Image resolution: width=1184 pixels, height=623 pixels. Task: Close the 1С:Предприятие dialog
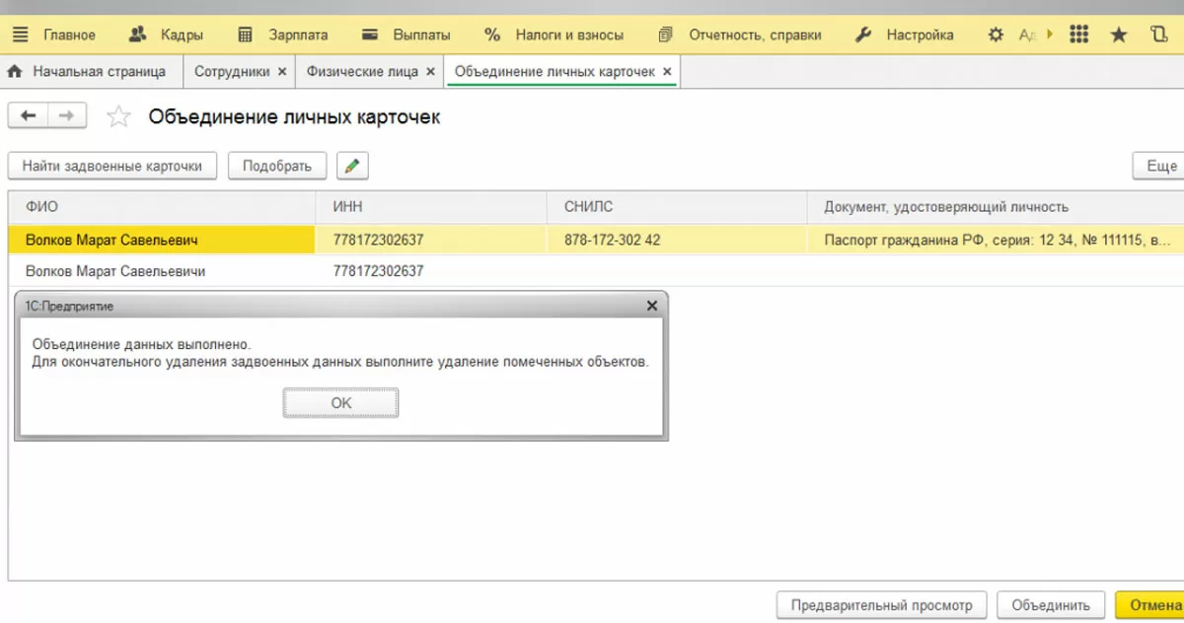(651, 306)
